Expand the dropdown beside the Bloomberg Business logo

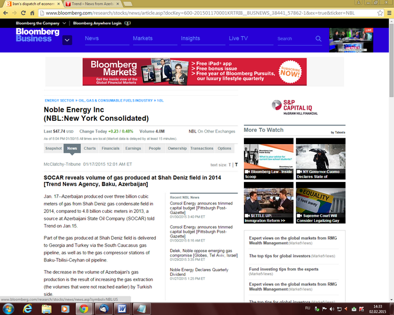67,40
